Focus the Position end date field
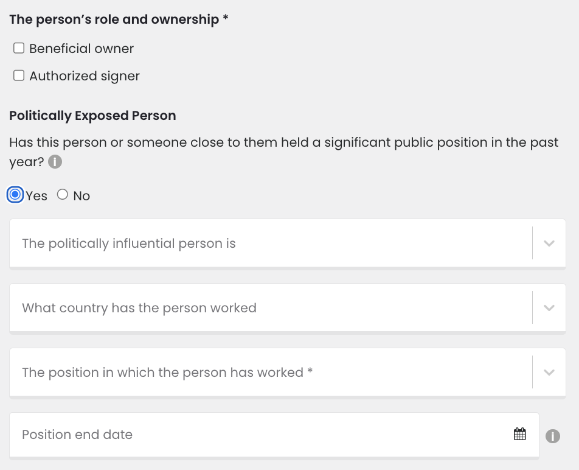This screenshot has height=470, width=579. point(274,435)
